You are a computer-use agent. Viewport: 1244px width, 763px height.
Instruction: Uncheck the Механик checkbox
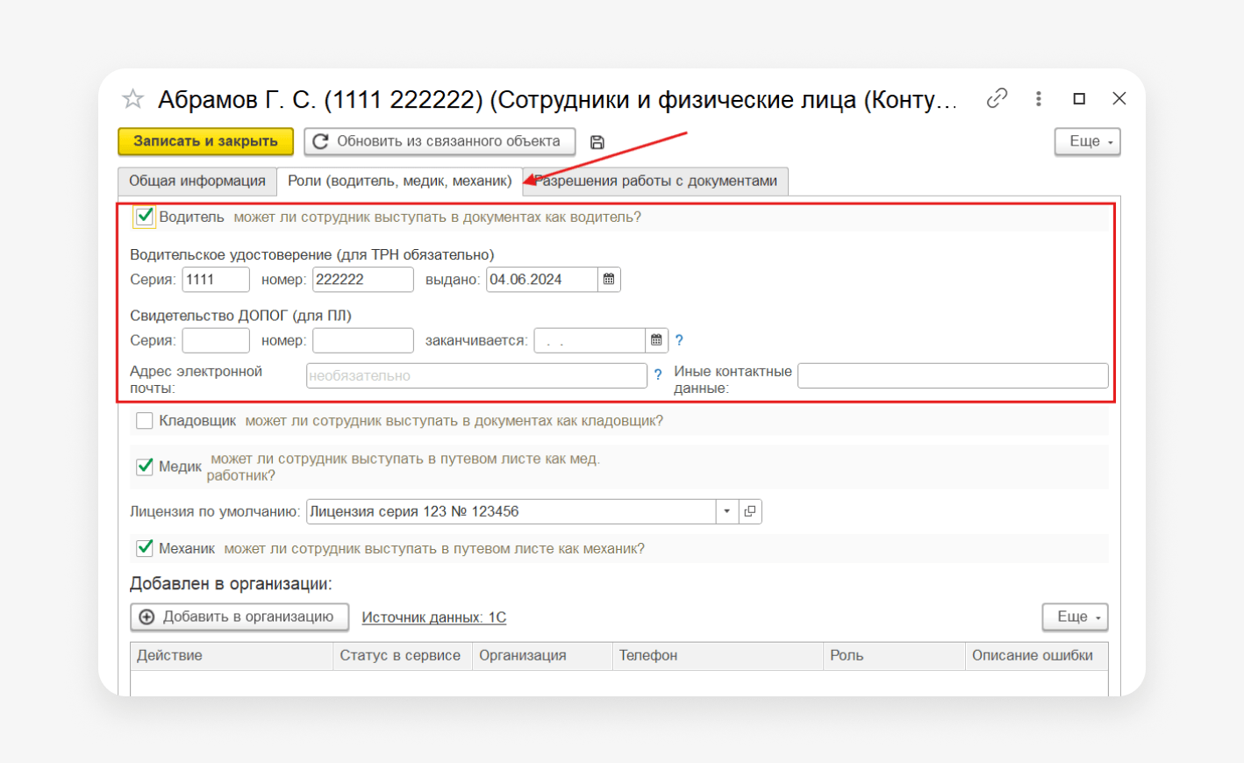tap(145, 548)
